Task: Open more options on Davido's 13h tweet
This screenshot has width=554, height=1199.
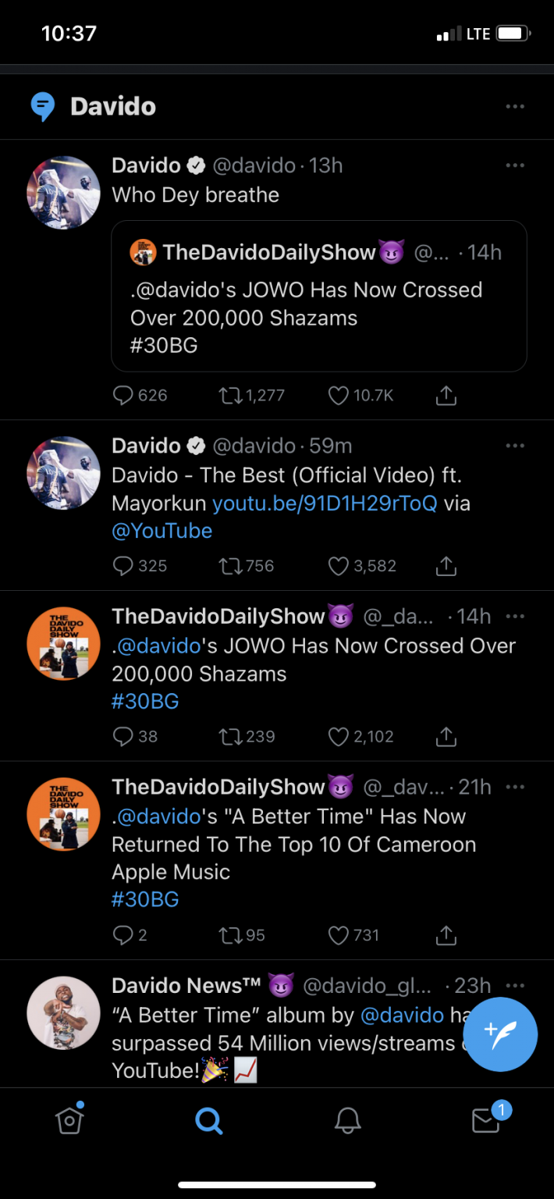Action: 515,165
